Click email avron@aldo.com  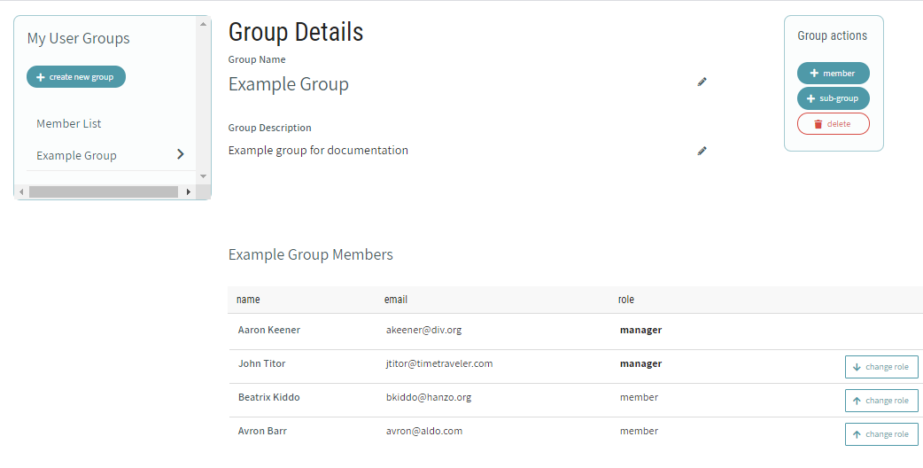[423, 430]
